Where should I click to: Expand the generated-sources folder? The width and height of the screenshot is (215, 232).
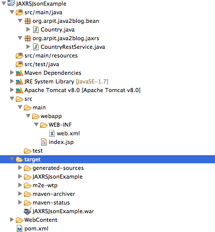tap(20, 168)
